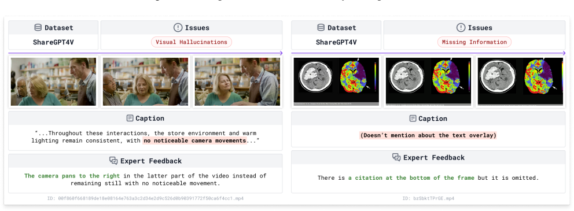Image resolution: width=574 pixels, height=211 pixels.
Task: Click the Dataset database icon in Missing Information card
Action: [x=321, y=27]
